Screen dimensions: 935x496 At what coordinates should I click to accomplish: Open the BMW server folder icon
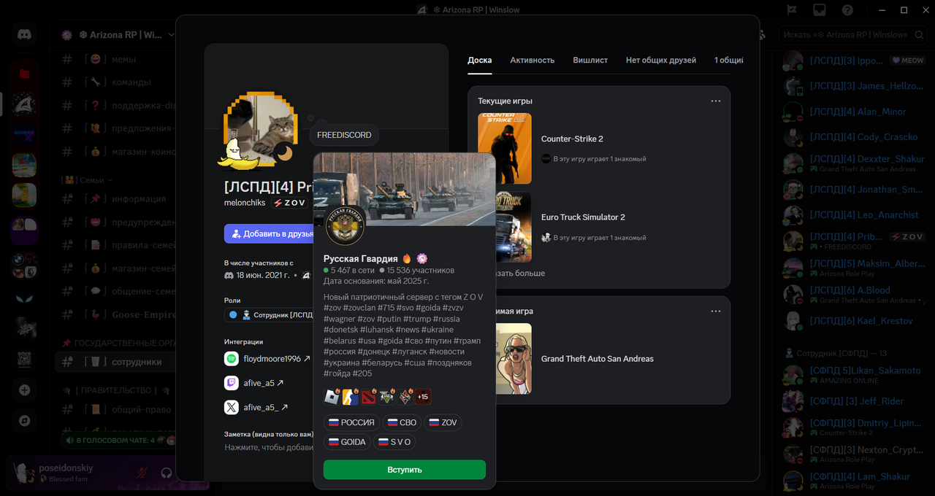point(24,265)
